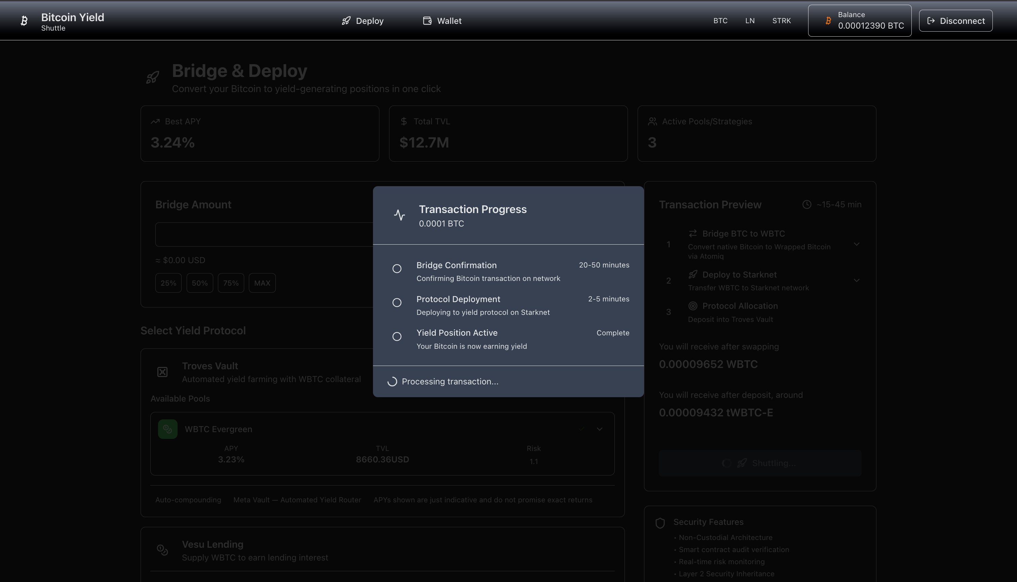Click the MAX amount button
1017x582 pixels.
(x=262, y=283)
